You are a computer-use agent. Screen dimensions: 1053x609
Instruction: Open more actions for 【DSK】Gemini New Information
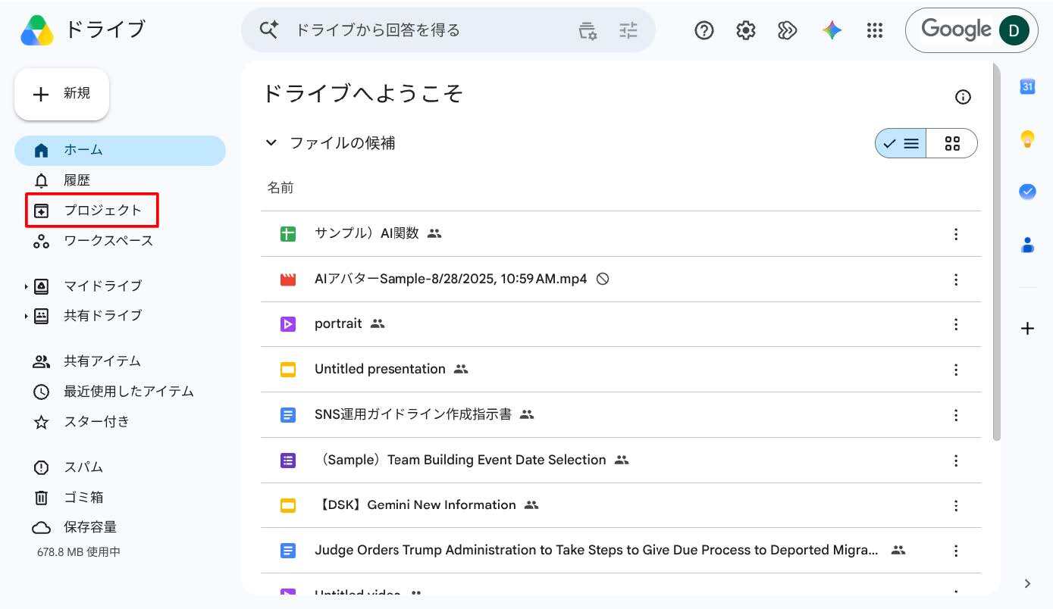[956, 505]
